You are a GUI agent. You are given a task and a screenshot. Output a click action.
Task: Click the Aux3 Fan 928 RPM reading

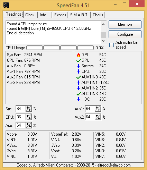pyautogui.click(x=23, y=83)
